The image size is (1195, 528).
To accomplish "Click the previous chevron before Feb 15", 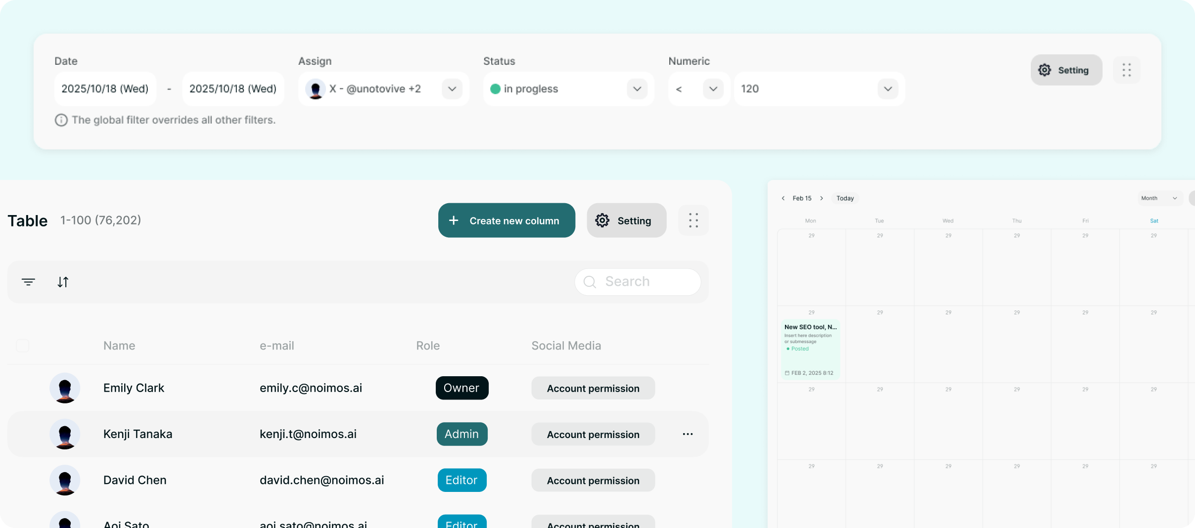I will (783, 198).
